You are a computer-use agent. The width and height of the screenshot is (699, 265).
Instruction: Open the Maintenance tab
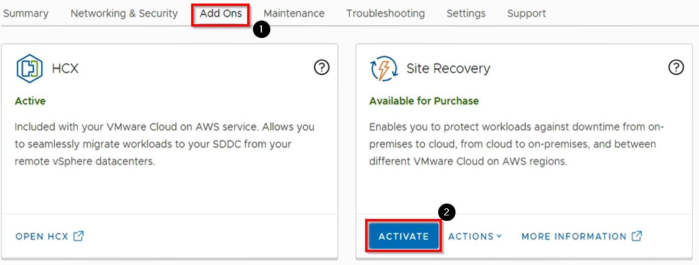(x=294, y=14)
